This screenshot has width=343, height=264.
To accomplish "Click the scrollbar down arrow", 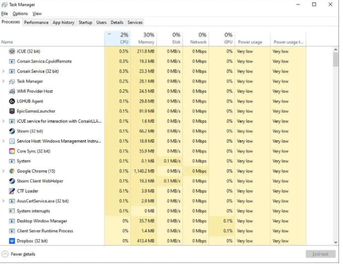I will click(x=336, y=242).
